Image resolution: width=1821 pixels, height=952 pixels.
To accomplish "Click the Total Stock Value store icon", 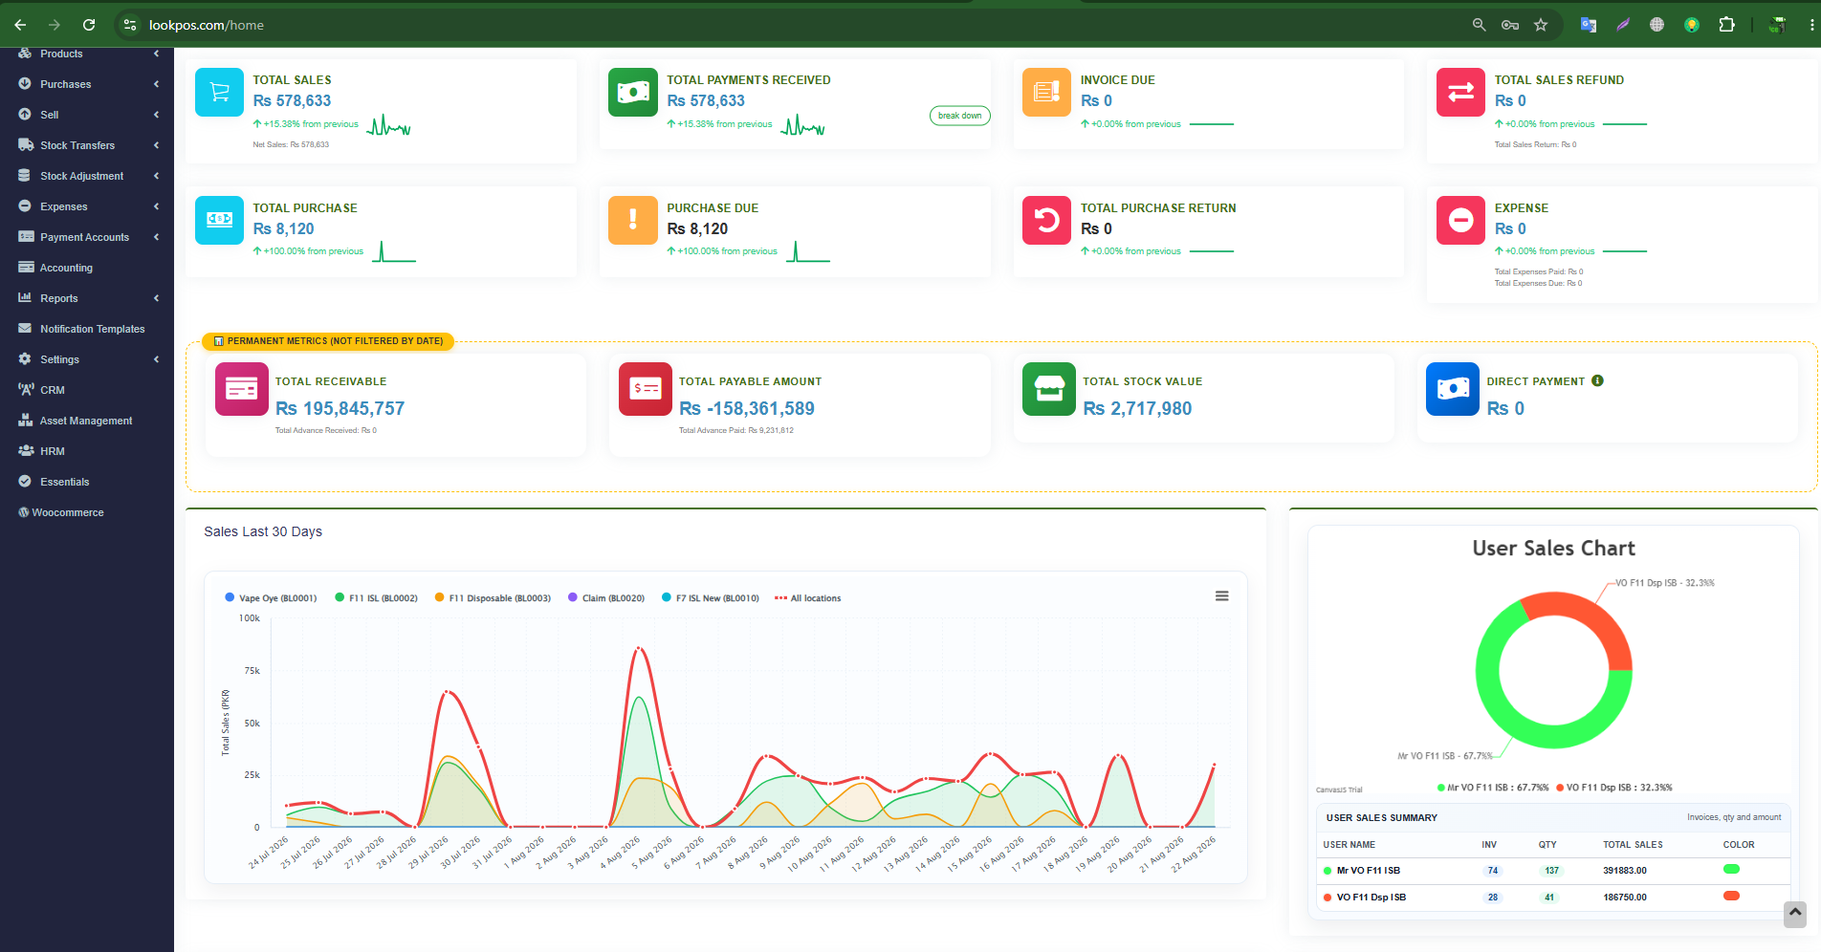I will click(x=1049, y=389).
